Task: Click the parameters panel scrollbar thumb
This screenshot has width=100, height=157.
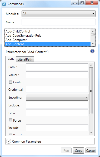Action: [x=91, y=91]
